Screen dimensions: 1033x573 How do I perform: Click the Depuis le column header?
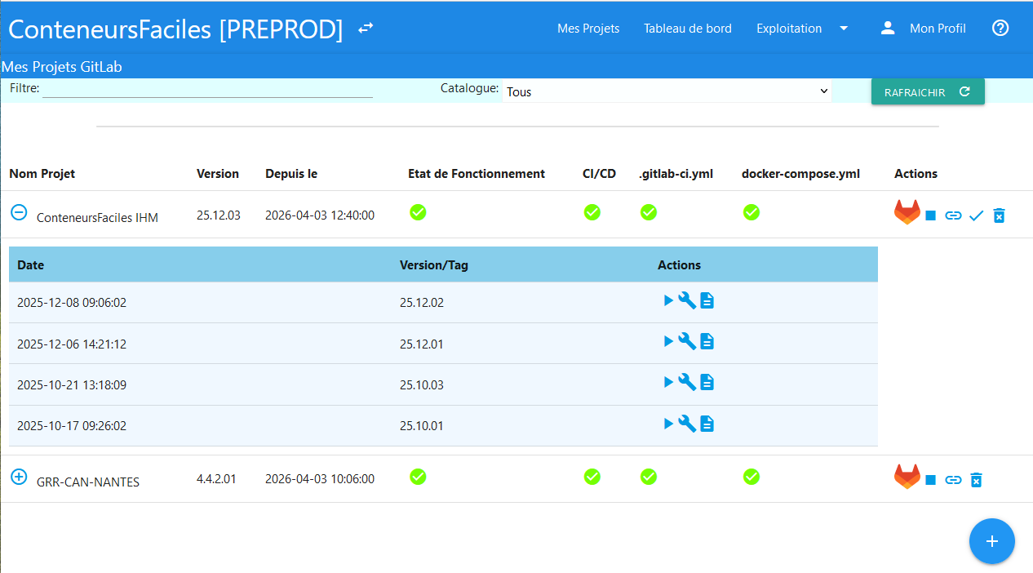291,174
